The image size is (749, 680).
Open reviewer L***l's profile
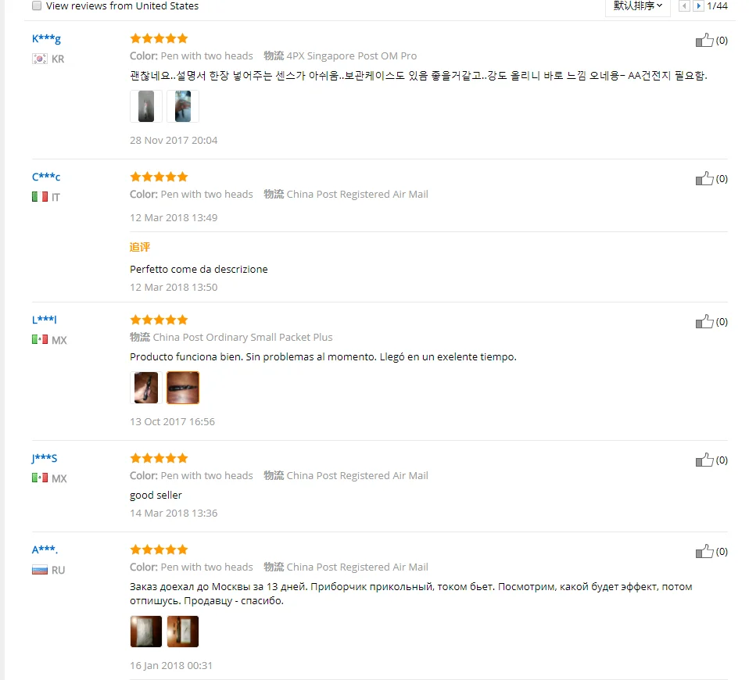(x=45, y=320)
